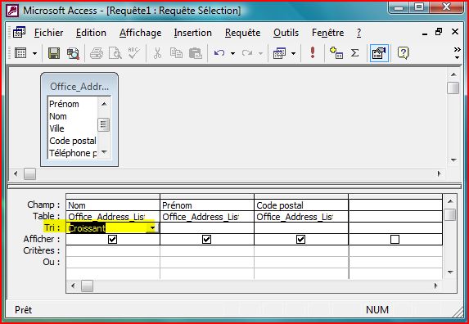Click Tri cell under Prénom column
469x324 pixels.
[x=207, y=228]
